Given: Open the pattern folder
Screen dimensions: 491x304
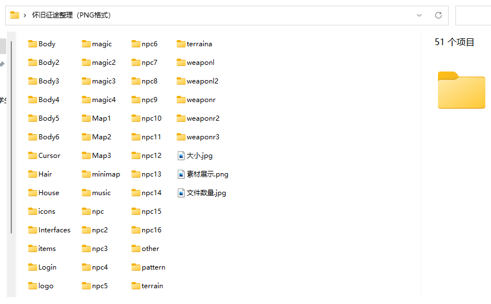Looking at the screenshot, I should point(153,267).
